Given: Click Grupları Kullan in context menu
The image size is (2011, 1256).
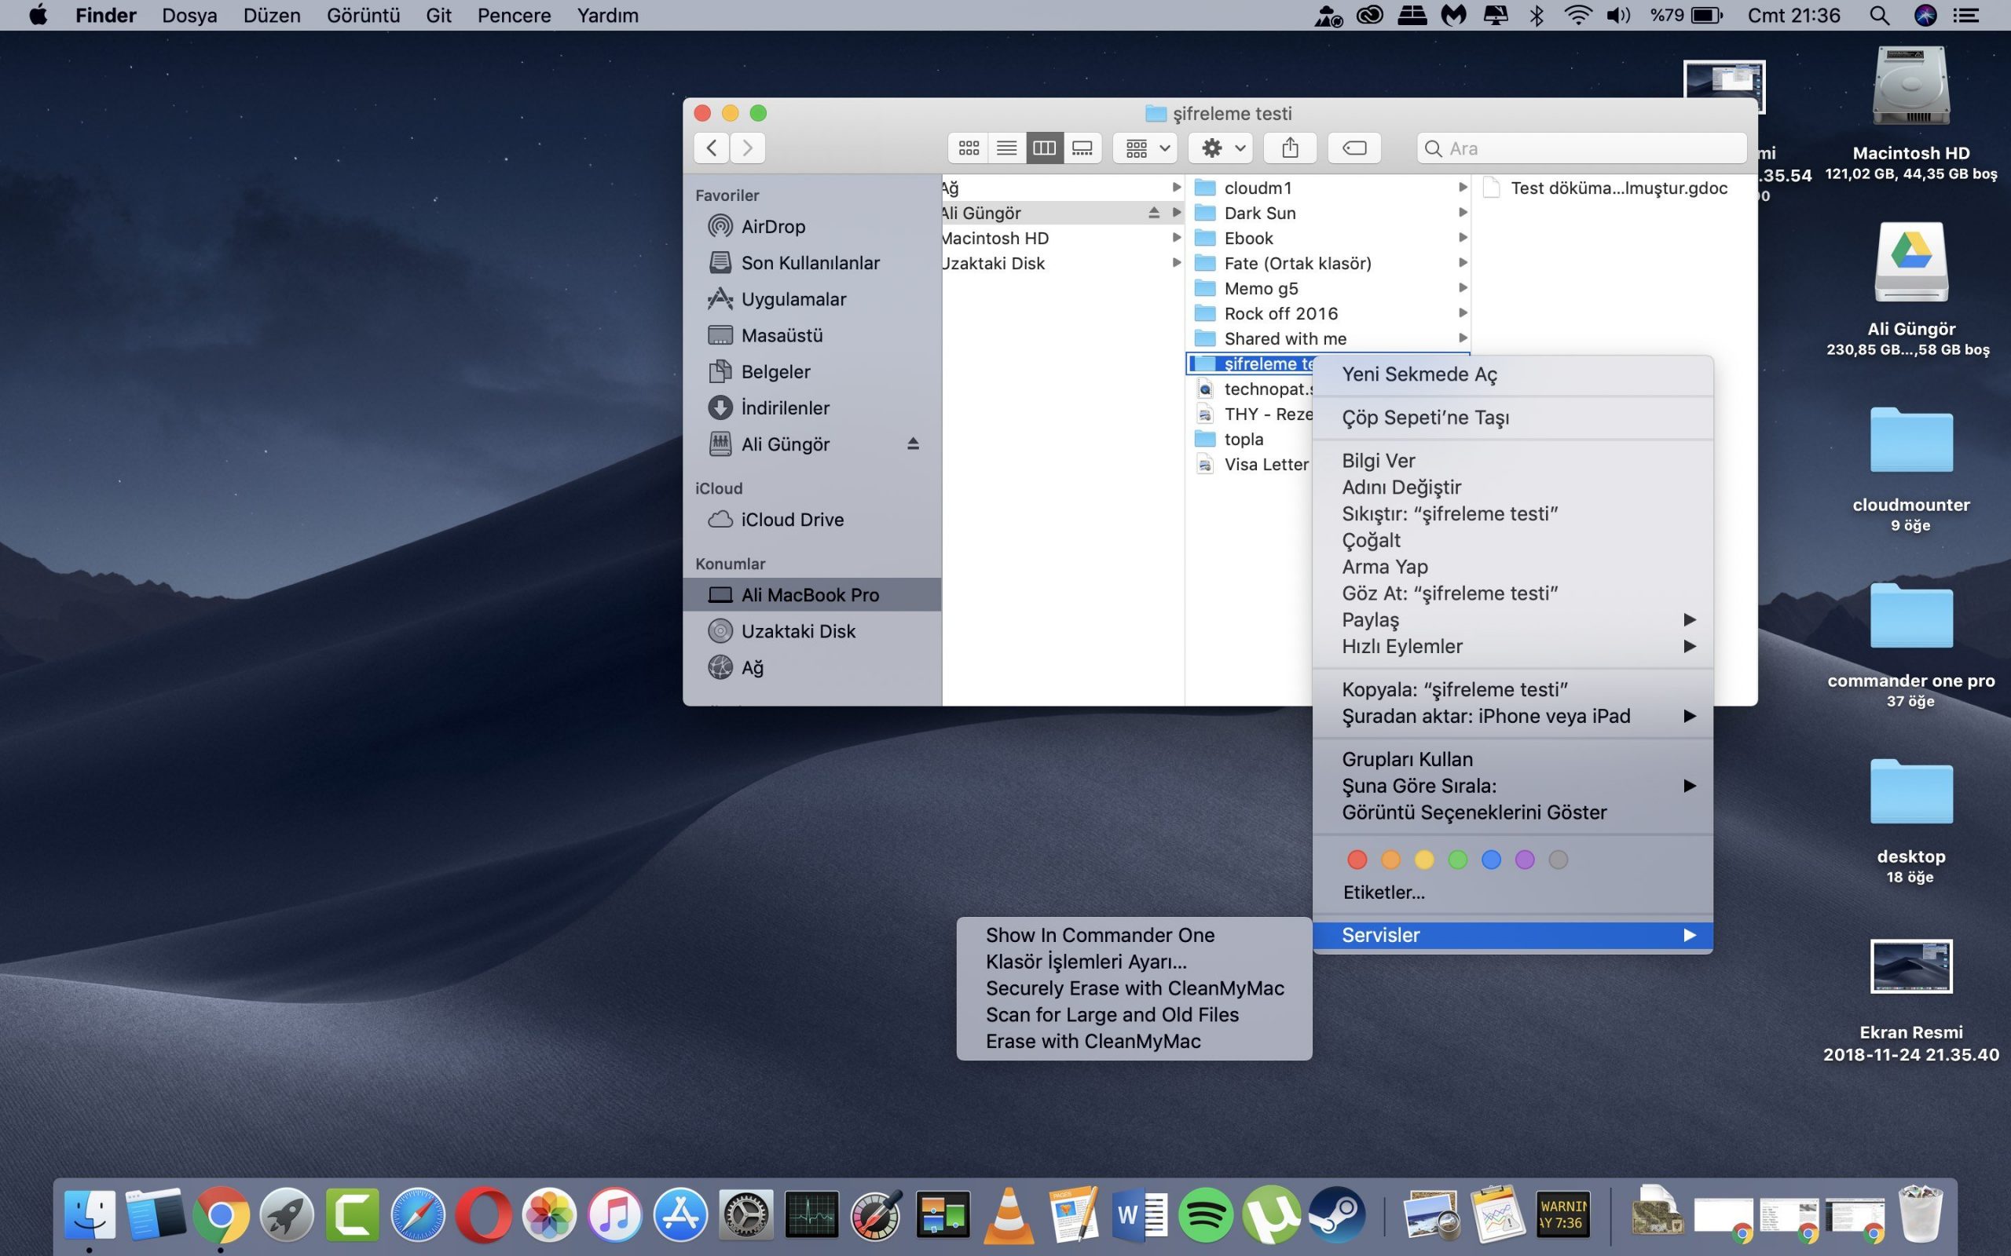Looking at the screenshot, I should tap(1406, 759).
